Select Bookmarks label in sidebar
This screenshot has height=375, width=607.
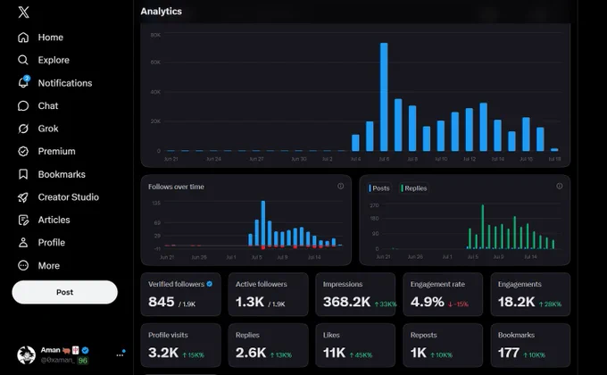[62, 174]
